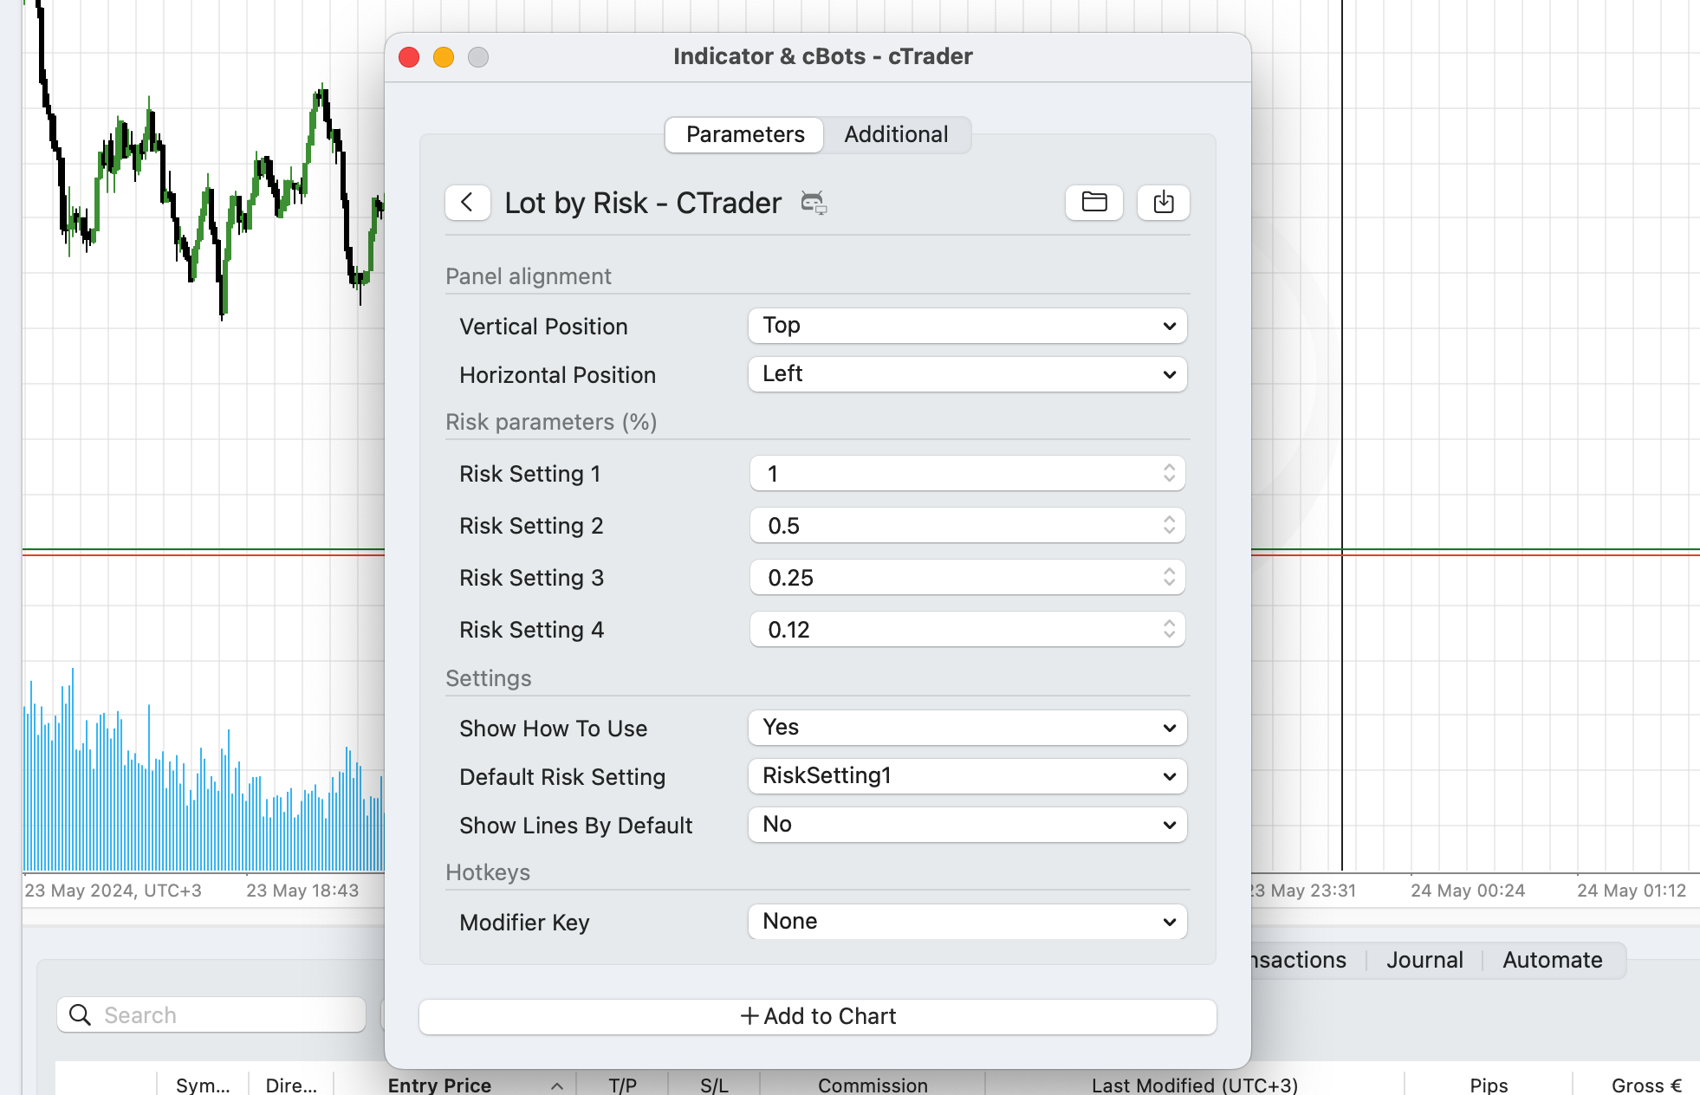Click the Risk Setting 1 stepper arrows

click(1169, 473)
